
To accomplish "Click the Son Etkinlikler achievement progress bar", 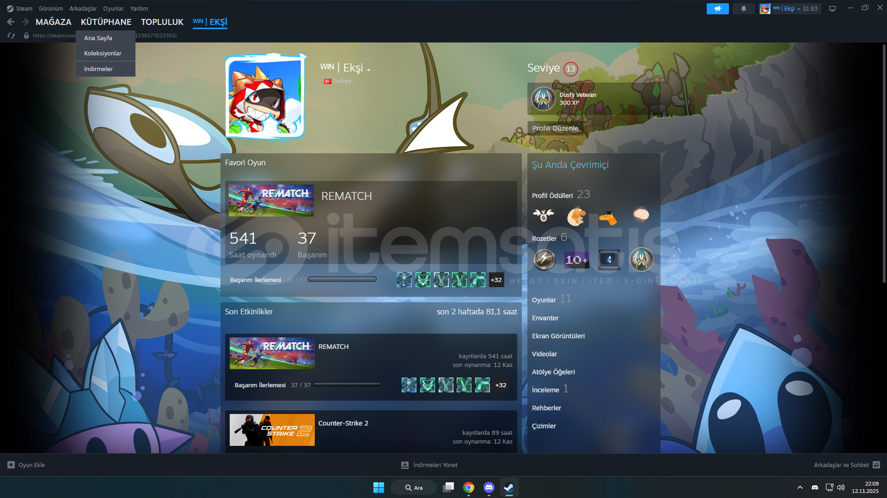I will 347,384.
